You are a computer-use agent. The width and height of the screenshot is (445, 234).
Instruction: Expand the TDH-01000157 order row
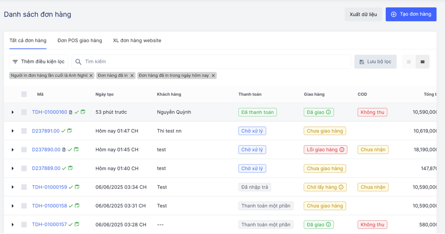(x=13, y=225)
